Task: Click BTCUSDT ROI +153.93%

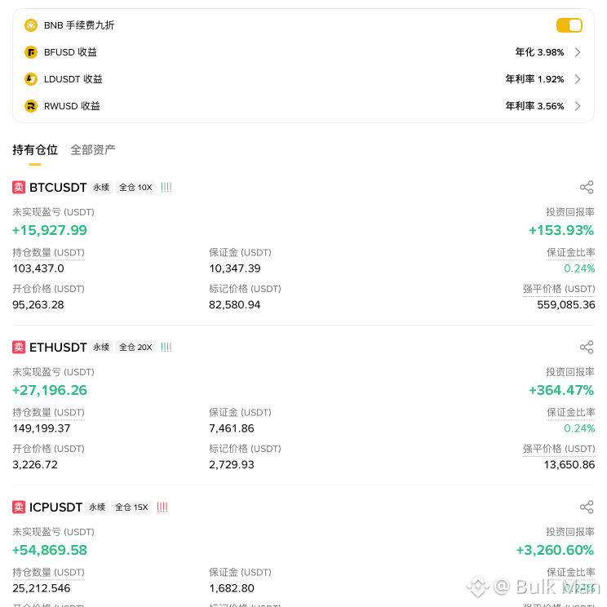Action: tap(561, 230)
